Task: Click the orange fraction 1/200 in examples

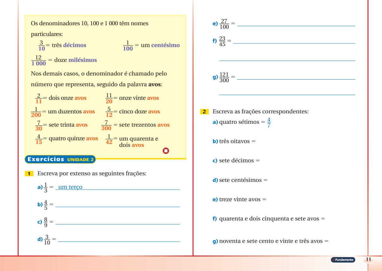Action: point(36,112)
